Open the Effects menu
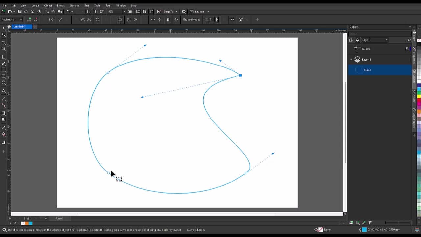 [x=61, y=6]
